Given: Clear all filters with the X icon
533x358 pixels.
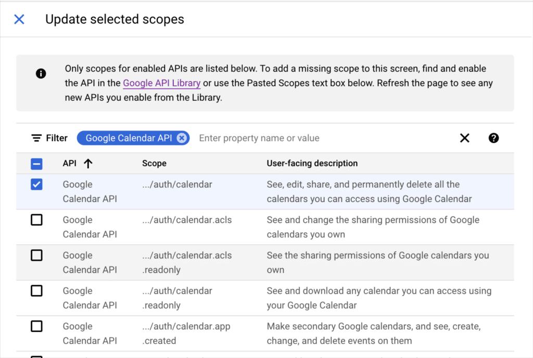Looking at the screenshot, I should [464, 138].
